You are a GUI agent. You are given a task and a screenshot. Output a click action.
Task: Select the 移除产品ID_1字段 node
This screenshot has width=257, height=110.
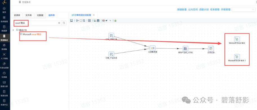tap(185, 49)
